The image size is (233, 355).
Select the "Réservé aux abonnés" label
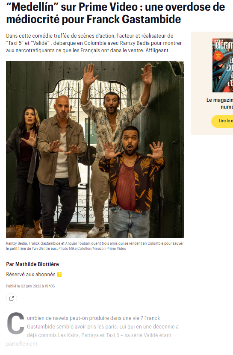pos(31,275)
